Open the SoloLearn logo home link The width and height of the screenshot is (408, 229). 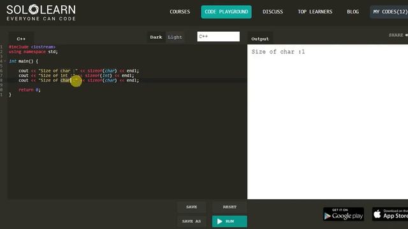(x=41, y=13)
